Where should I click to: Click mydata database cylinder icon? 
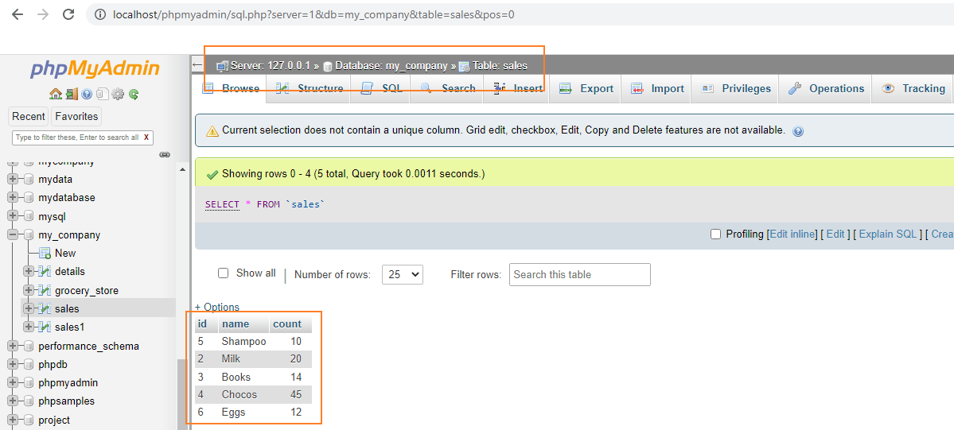tap(28, 180)
